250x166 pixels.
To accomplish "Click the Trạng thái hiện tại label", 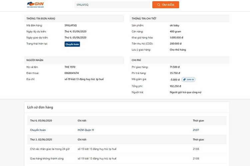I will 37,44.
